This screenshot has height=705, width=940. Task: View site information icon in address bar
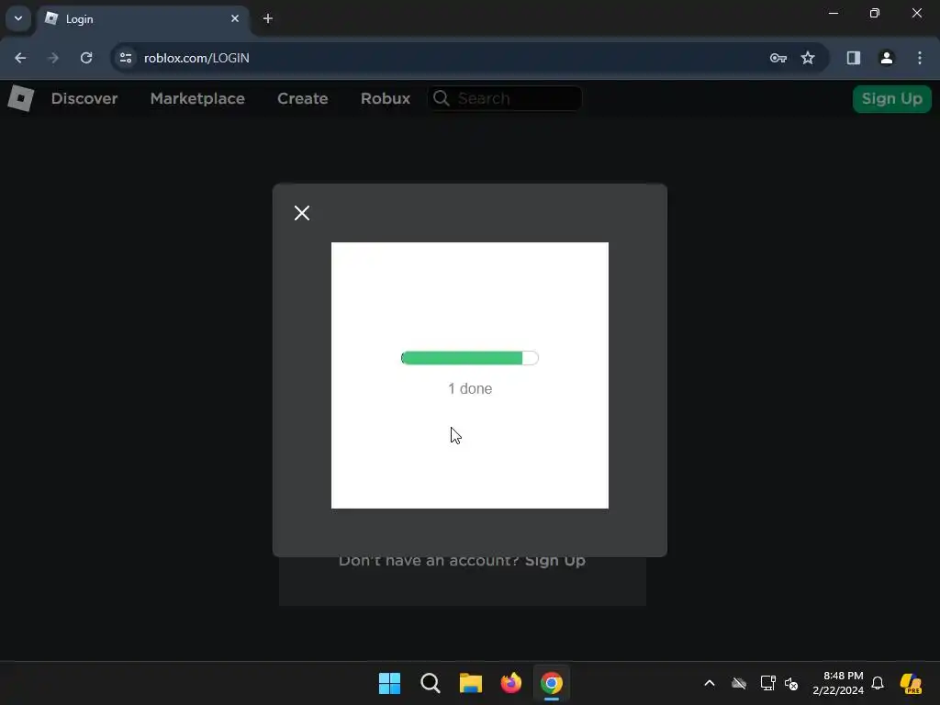[x=125, y=58]
